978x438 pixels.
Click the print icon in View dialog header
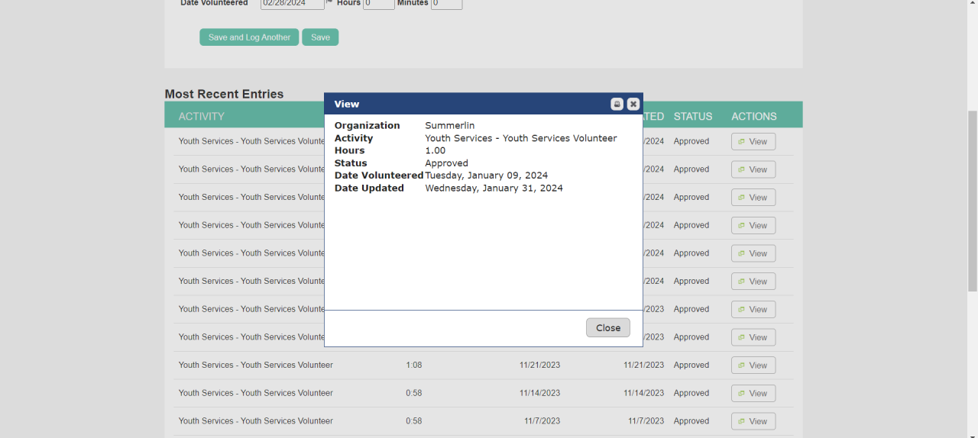[617, 104]
